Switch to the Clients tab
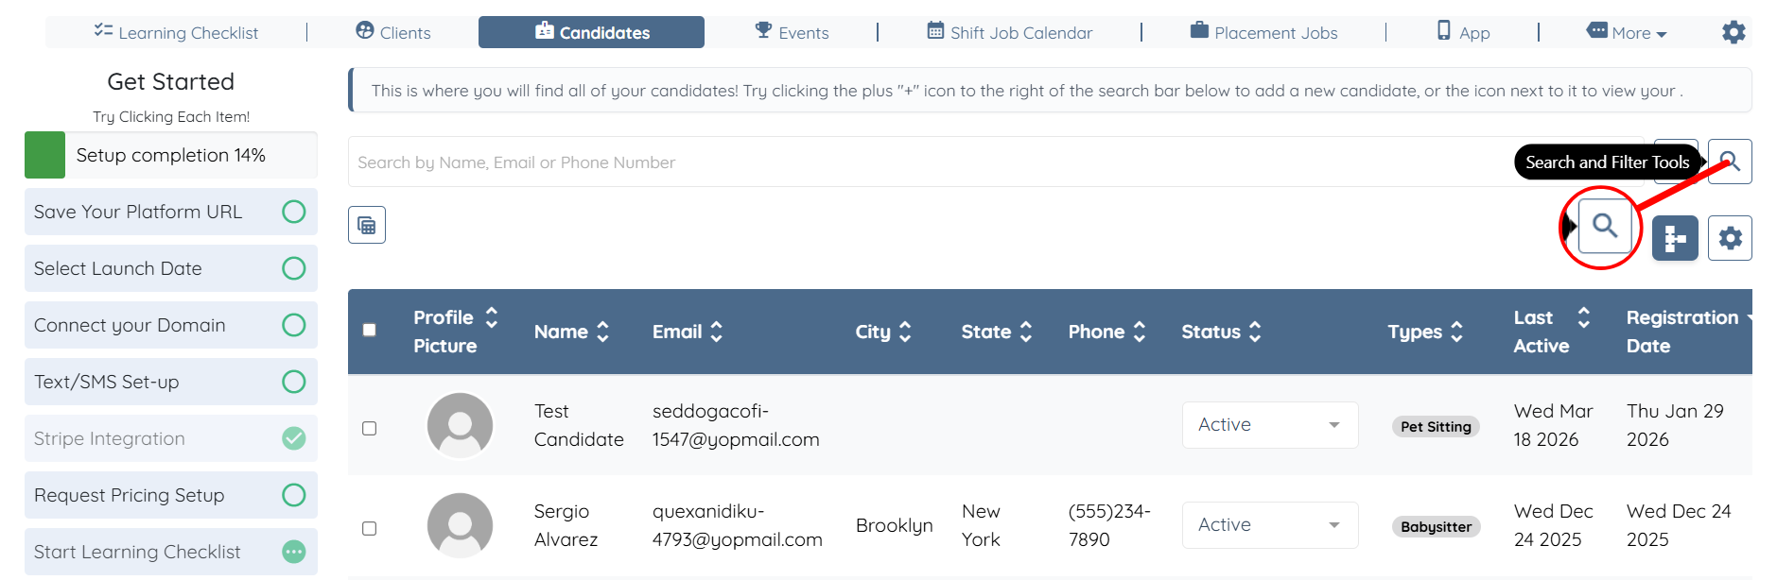This screenshot has height=580, width=1777. [393, 32]
